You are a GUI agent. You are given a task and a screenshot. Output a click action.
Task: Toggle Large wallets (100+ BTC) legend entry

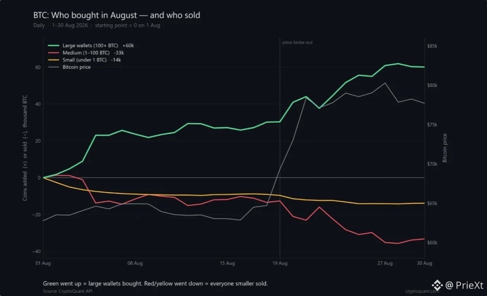91,45
